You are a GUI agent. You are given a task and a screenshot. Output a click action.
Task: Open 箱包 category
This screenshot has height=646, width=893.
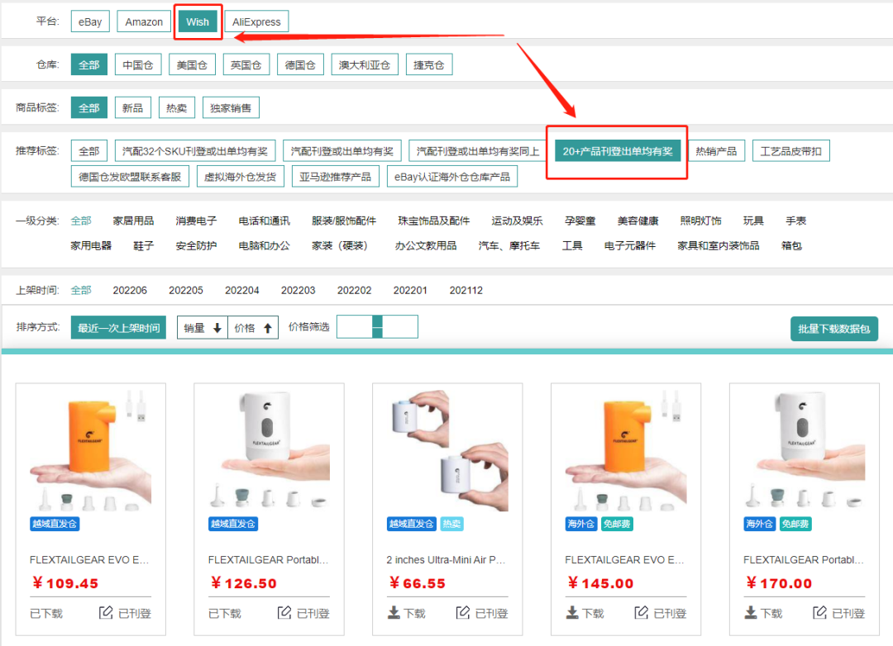coord(791,246)
